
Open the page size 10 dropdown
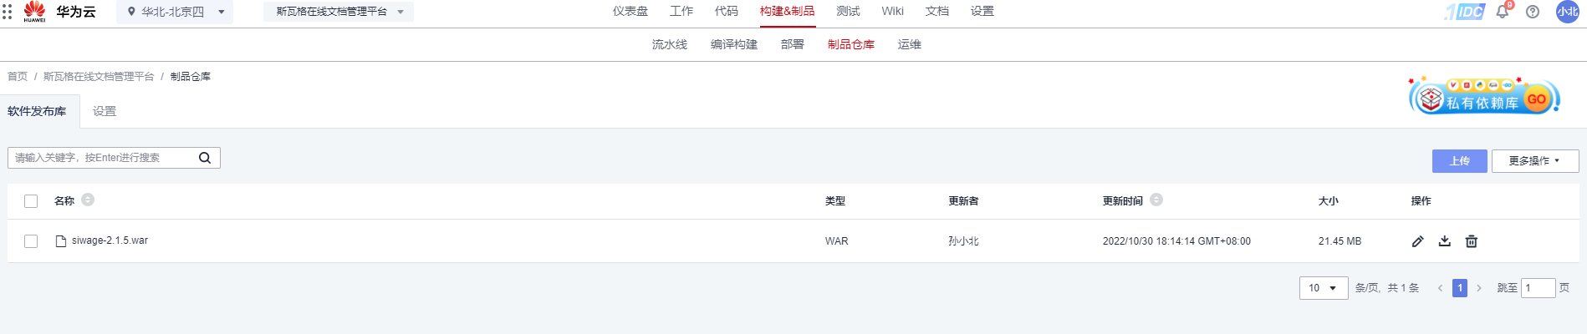click(x=1323, y=288)
